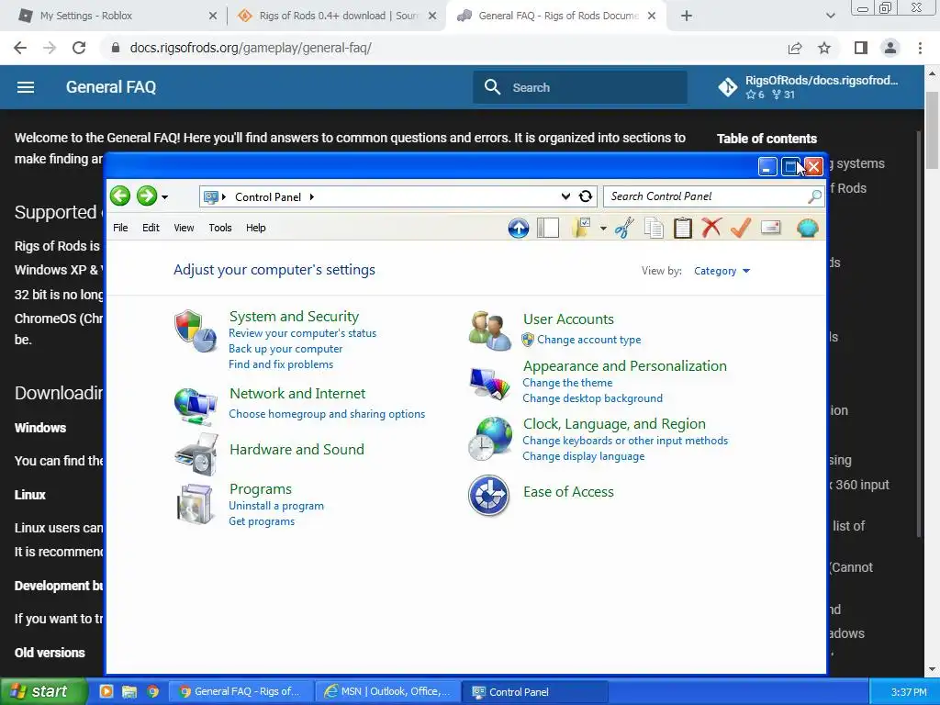
Task: Click Change account type link
Action: pos(588,340)
